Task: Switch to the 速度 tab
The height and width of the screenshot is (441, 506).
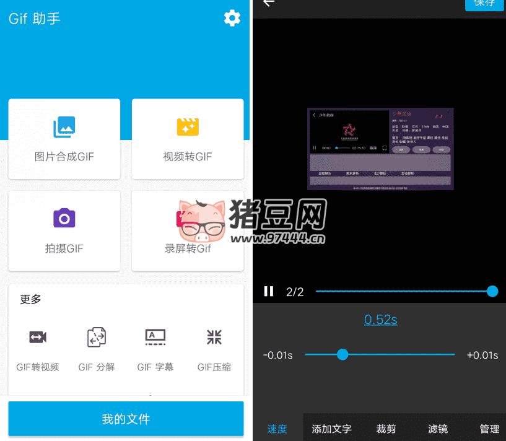Action: (277, 429)
